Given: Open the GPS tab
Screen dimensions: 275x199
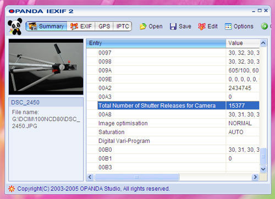Looking at the screenshot, I should point(104,26).
